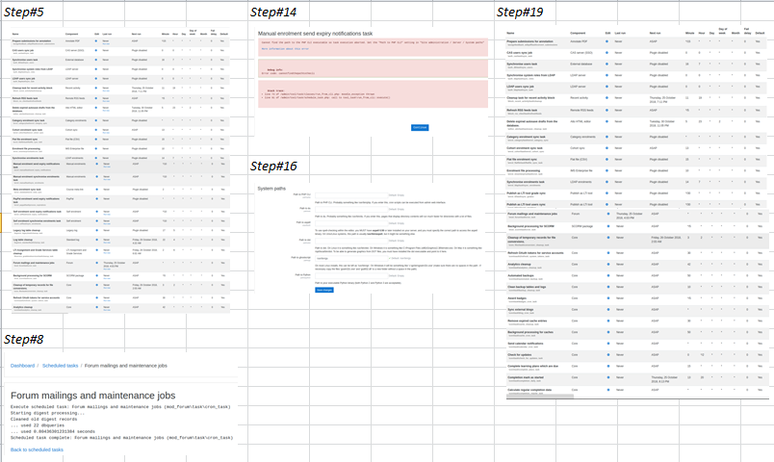Edit Automated backups task
This screenshot has height=462, width=774.
point(608,276)
